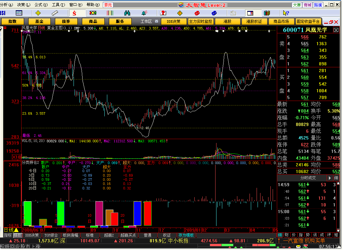Click the RSI indicator toolbar button
The height and width of the screenshot is (250, 343).
coord(3,13)
